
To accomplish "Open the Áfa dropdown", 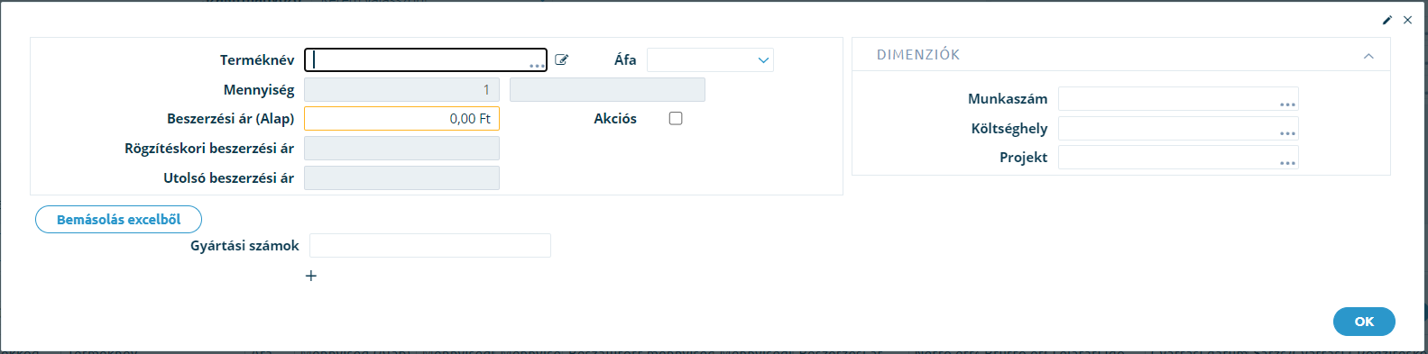I will tap(710, 60).
